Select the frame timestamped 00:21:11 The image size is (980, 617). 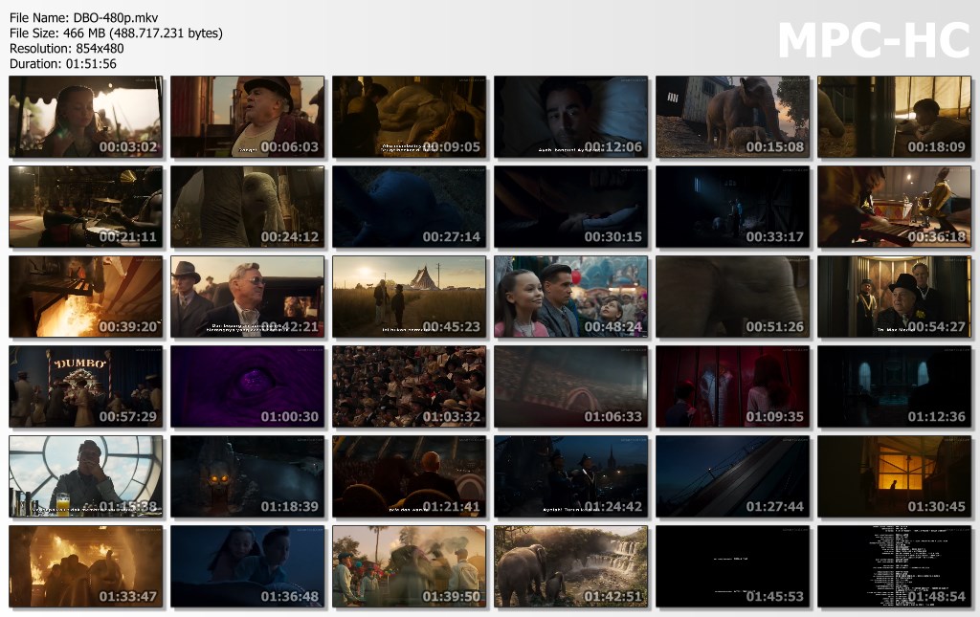[85, 207]
